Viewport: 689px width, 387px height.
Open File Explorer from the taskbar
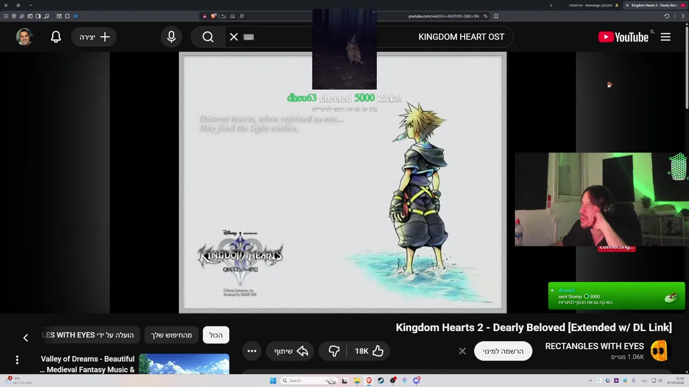357,381
